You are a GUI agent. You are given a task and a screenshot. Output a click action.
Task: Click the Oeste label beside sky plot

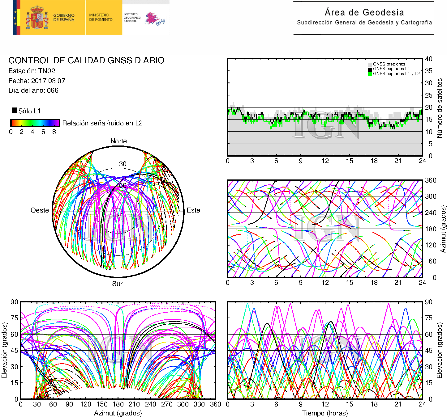[40, 210]
